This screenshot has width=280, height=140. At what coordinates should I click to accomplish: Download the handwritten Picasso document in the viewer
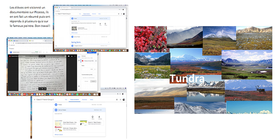click(x=72, y=56)
